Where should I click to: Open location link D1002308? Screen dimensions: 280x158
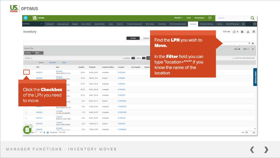click(x=121, y=73)
